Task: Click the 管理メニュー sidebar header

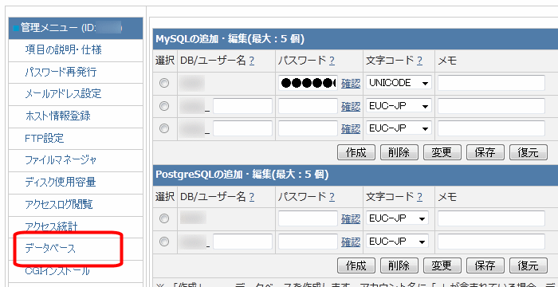Action: point(76,28)
